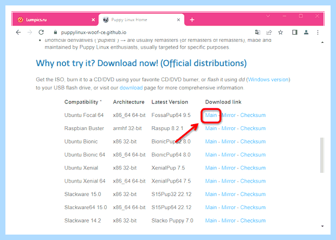Click Checksum link for XenialPup64 7.5
The height and width of the screenshot is (240, 336).
pos(253,181)
